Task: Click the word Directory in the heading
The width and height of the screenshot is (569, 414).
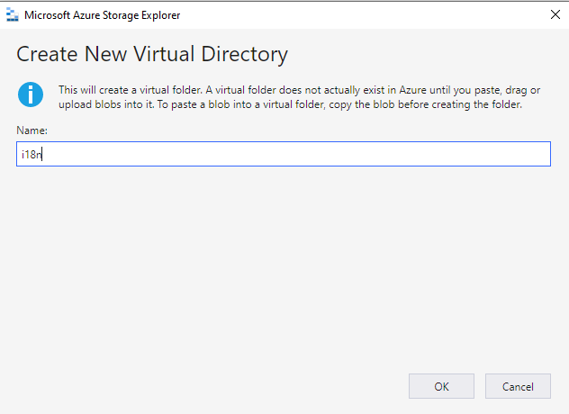Action: pyautogui.click(x=244, y=54)
